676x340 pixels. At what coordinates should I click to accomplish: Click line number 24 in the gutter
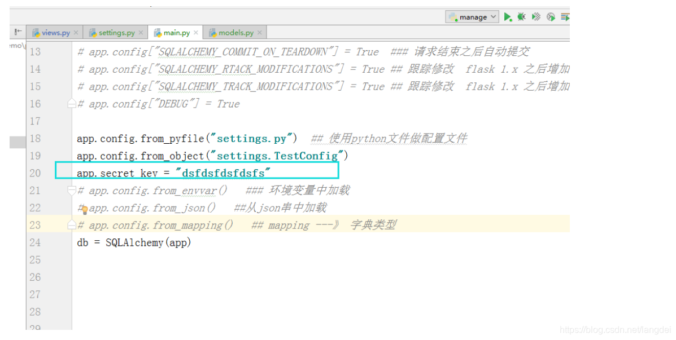[36, 242]
